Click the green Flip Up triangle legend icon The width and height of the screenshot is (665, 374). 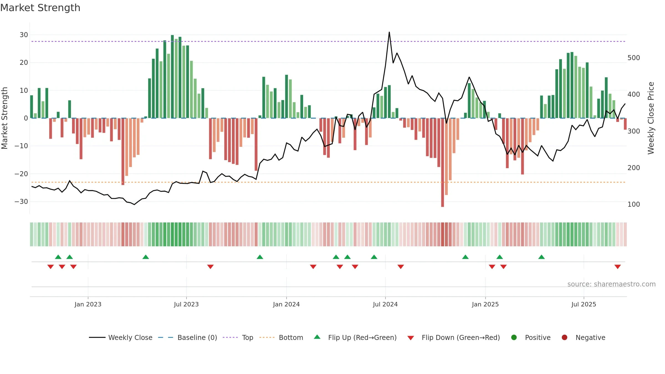[317, 337]
